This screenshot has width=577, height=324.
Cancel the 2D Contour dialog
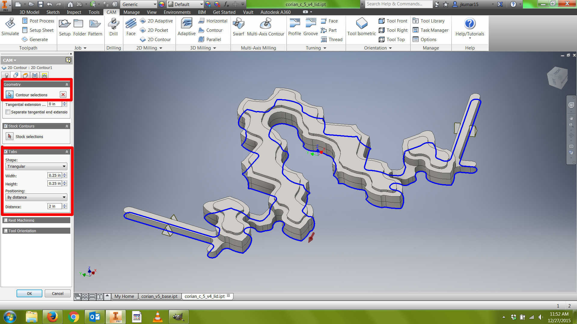click(x=57, y=293)
